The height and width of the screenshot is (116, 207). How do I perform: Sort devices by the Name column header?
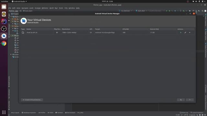click(29, 29)
